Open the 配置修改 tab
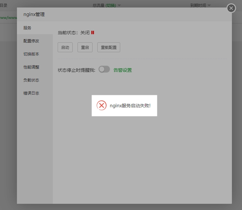The image size is (242, 210). [x=35, y=41]
